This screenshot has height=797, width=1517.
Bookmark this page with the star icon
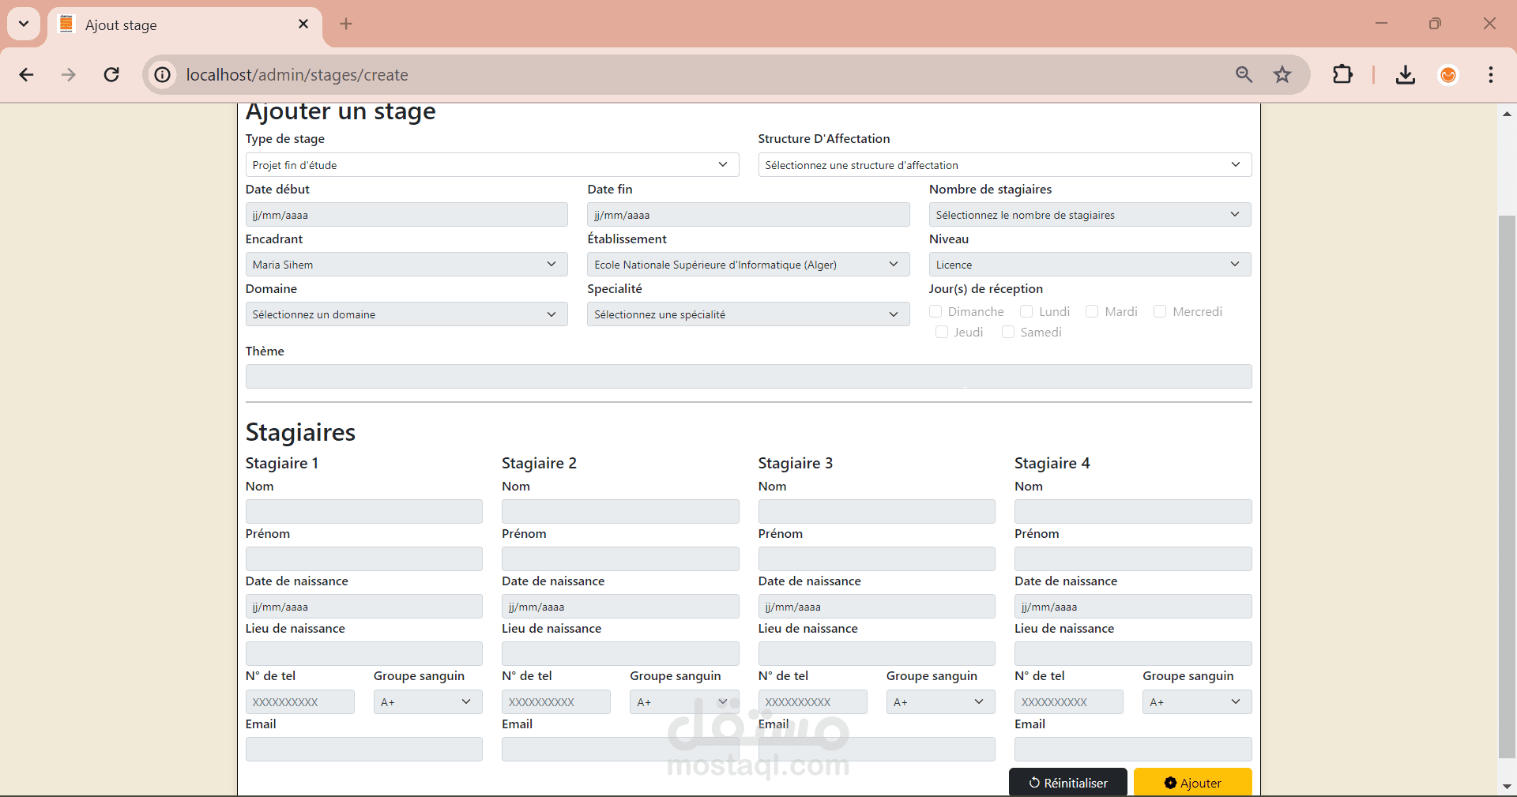[x=1282, y=75]
